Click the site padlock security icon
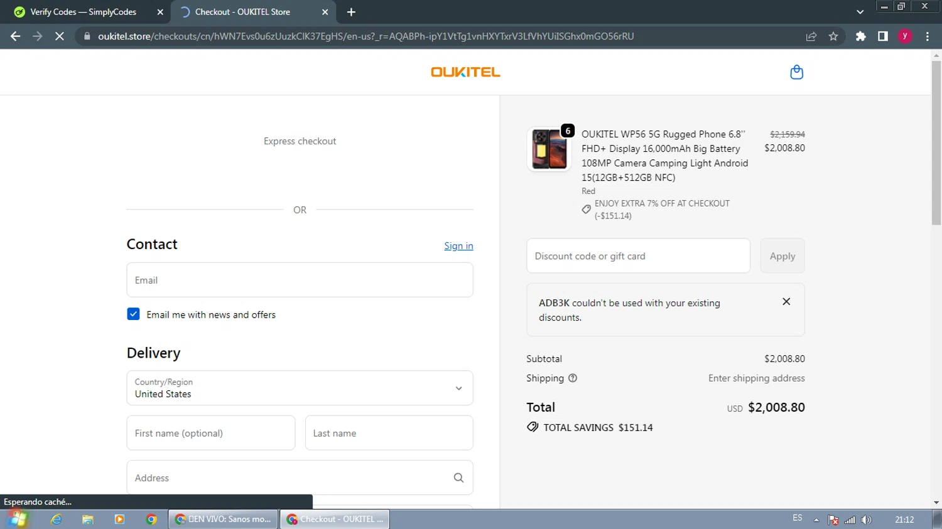 [x=87, y=36]
